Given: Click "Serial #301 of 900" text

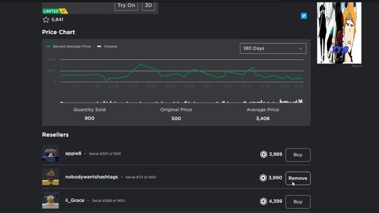Looking at the screenshot, I should [105, 154].
